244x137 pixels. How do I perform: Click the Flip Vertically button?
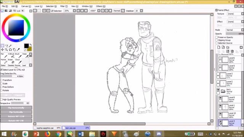click(x=16, y=112)
